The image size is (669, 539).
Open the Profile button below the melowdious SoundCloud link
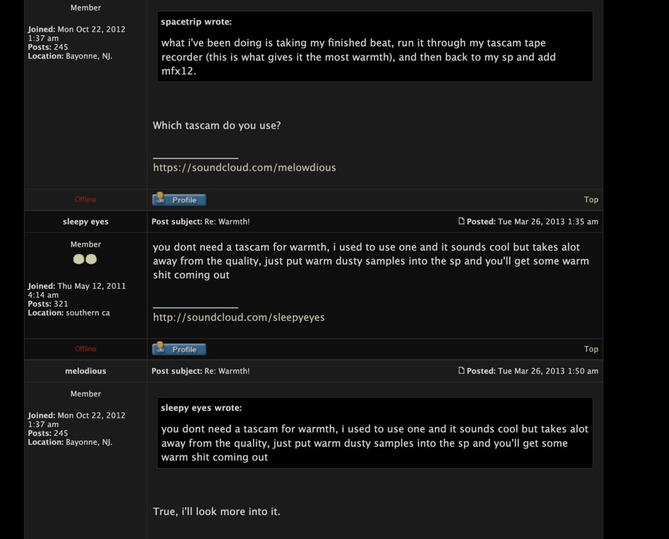click(179, 200)
